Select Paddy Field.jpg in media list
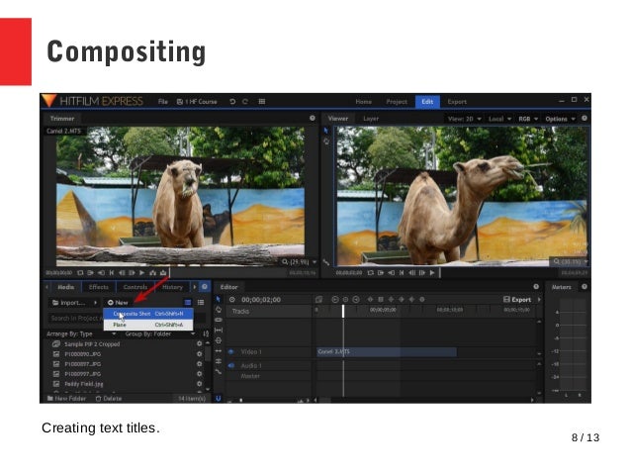 (84, 384)
